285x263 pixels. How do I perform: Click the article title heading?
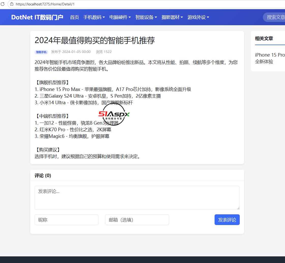point(95,40)
